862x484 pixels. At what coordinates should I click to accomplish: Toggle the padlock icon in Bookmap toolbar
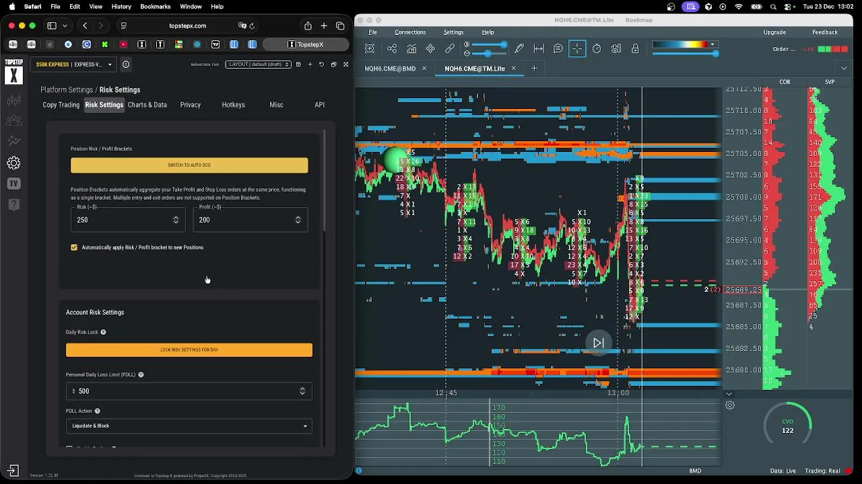(x=635, y=48)
